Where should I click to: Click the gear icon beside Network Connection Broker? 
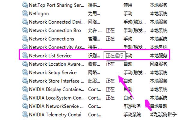coord(25,30)
